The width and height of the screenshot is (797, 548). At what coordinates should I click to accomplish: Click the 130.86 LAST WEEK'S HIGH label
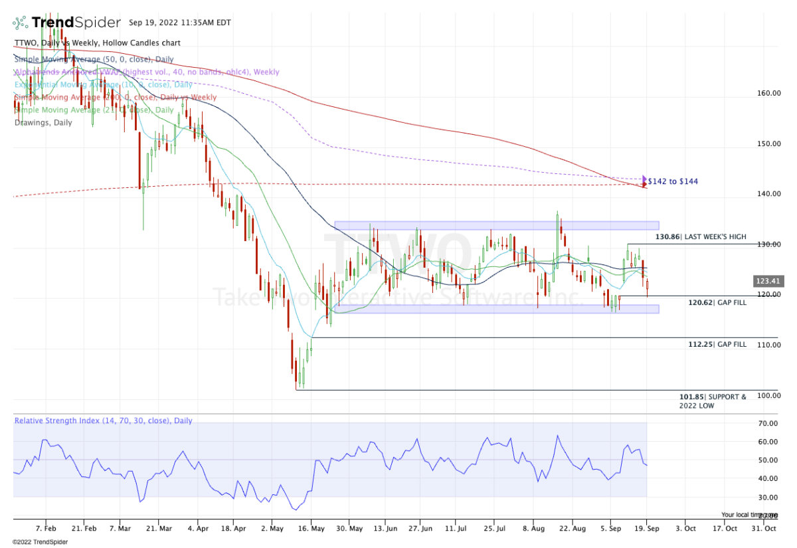coord(701,237)
